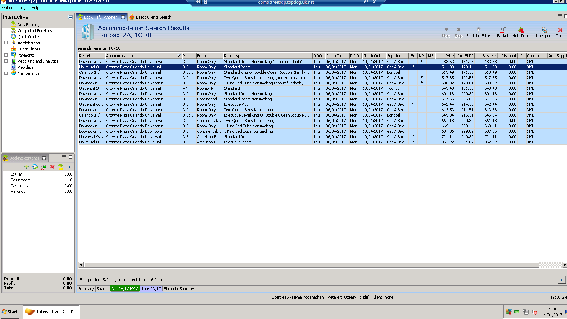Screen dimensions: 567x319
Task: Open Viewdata from the sidebar
Action: [x=25, y=67]
